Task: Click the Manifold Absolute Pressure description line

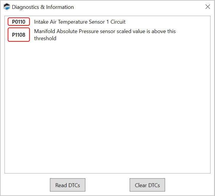Action: [x=105, y=31]
